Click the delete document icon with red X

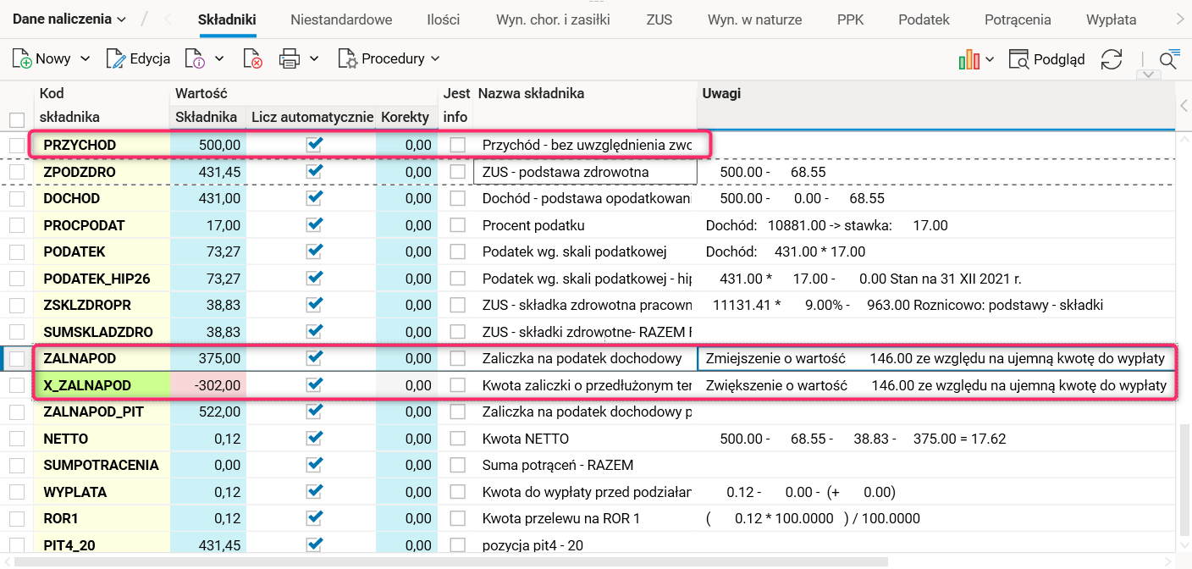click(x=252, y=59)
